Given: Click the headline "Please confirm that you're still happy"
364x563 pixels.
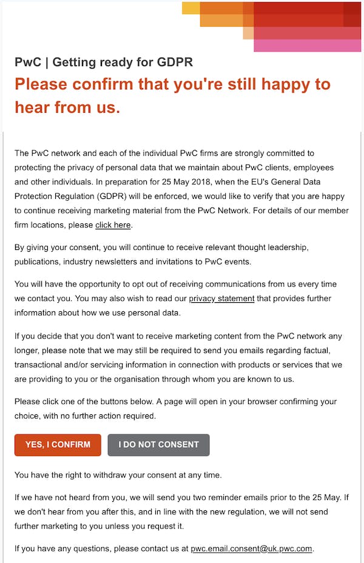Looking at the screenshot, I should [172, 84].
